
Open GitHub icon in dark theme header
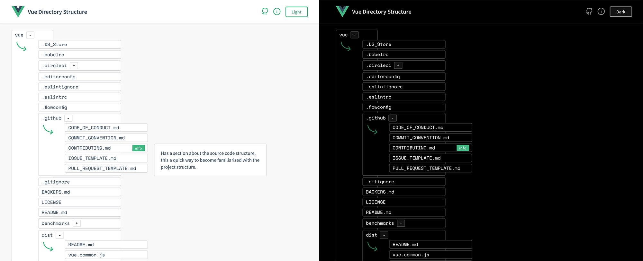(589, 12)
